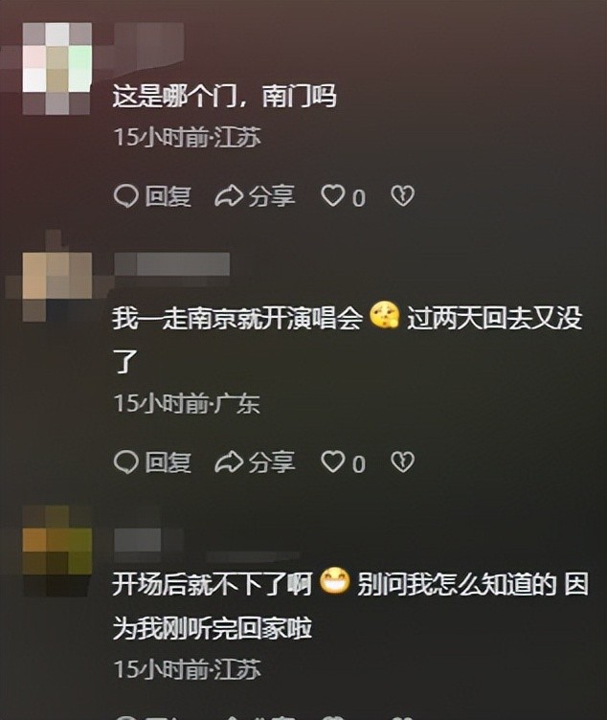Open username above 这是哪个门 comment
Image resolution: width=607 pixels, height=720 pixels.
tap(148, 41)
